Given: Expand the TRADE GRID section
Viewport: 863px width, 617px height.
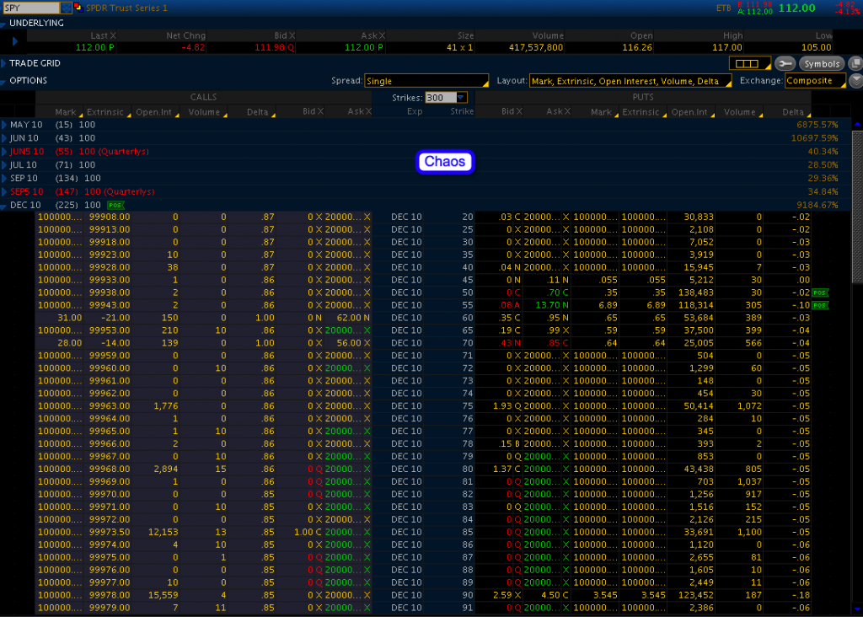Looking at the screenshot, I should [x=5, y=63].
